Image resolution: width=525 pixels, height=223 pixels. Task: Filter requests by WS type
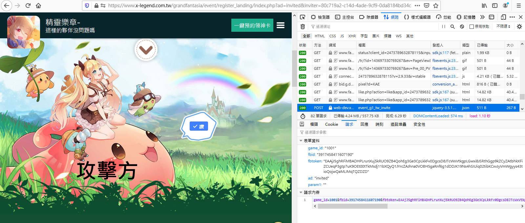coord(399,36)
